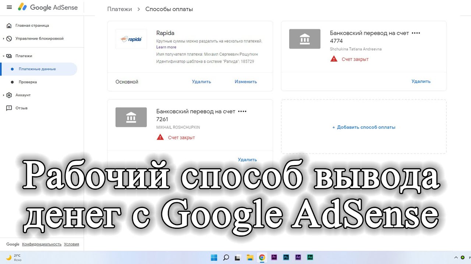
Task: Click the Способы оплаты breadcrumb
Action: [169, 9]
